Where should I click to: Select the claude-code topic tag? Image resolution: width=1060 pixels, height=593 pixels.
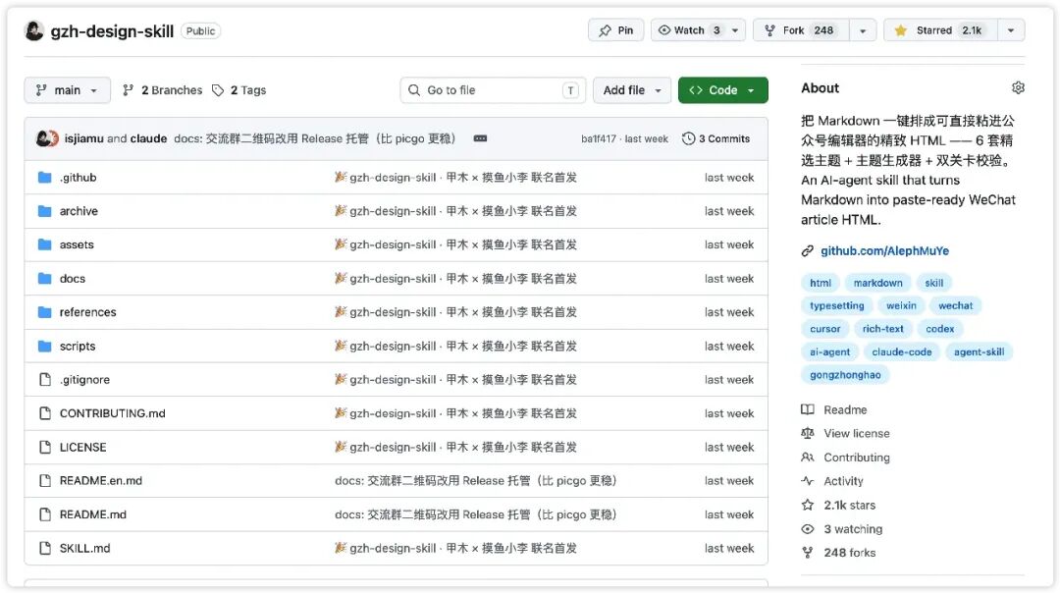point(902,351)
